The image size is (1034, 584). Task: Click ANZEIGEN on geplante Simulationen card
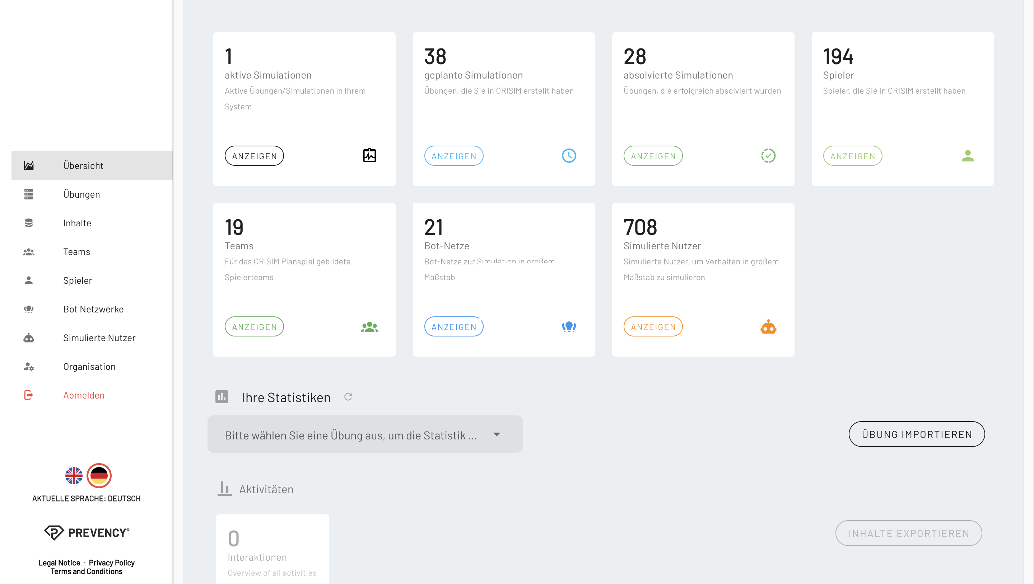(x=453, y=156)
